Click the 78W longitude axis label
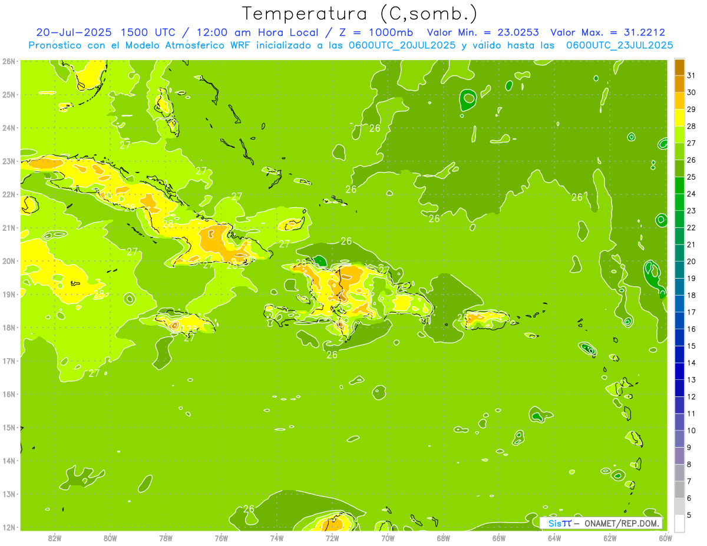This screenshot has width=707, height=546. point(166,538)
